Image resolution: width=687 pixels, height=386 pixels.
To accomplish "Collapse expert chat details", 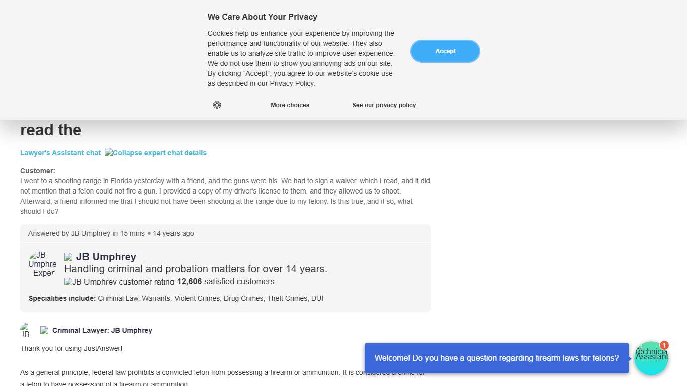I will (155, 153).
